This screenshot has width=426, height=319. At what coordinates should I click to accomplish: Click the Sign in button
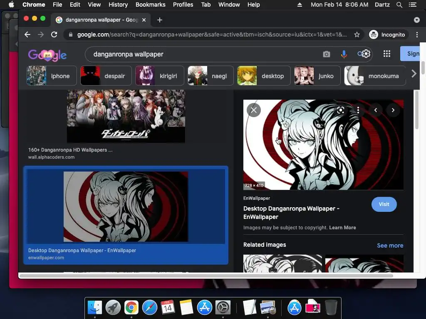[x=410, y=54]
